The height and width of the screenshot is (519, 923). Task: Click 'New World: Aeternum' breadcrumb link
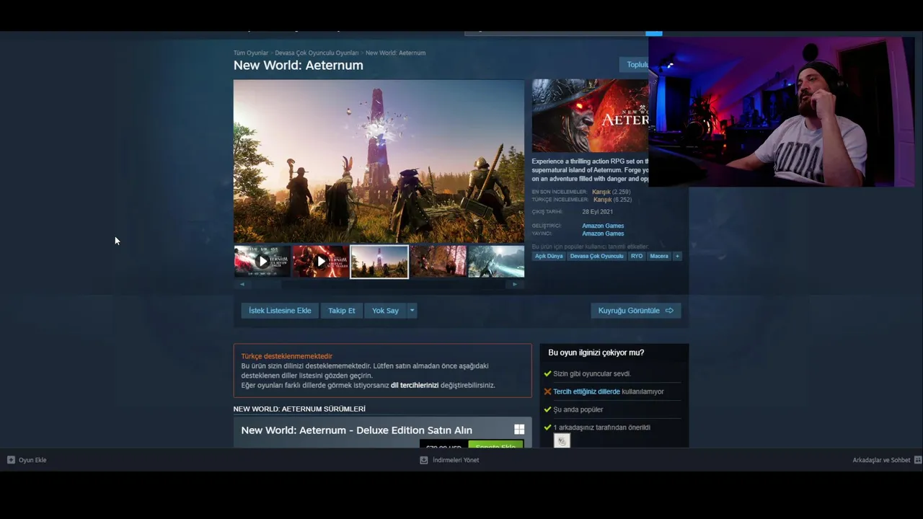[395, 53]
